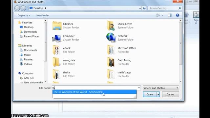Select Libraries in navigation tree
This screenshot has width=210, height=118.
pos(27,46)
